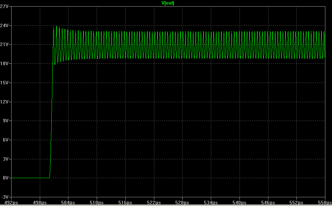Click the 546µs time axis label
The height and width of the screenshot is (206, 332).
(x=268, y=203)
